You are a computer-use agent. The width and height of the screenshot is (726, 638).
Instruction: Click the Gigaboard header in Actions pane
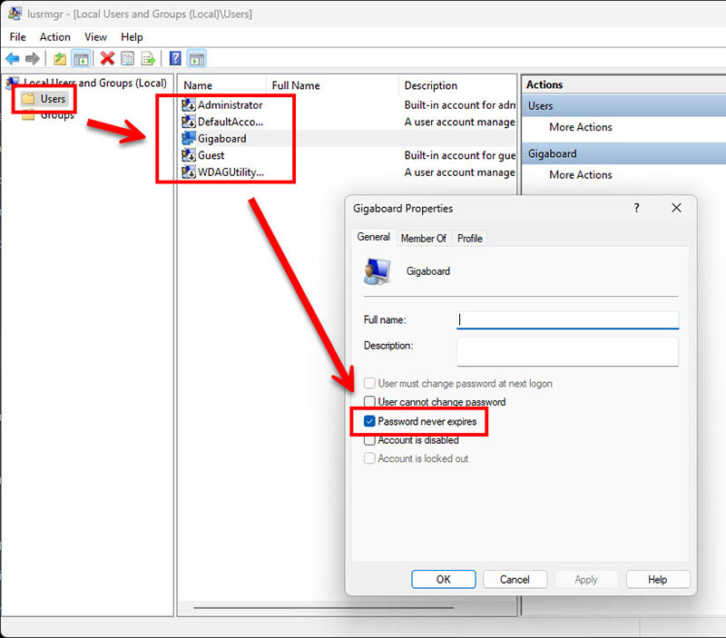624,153
